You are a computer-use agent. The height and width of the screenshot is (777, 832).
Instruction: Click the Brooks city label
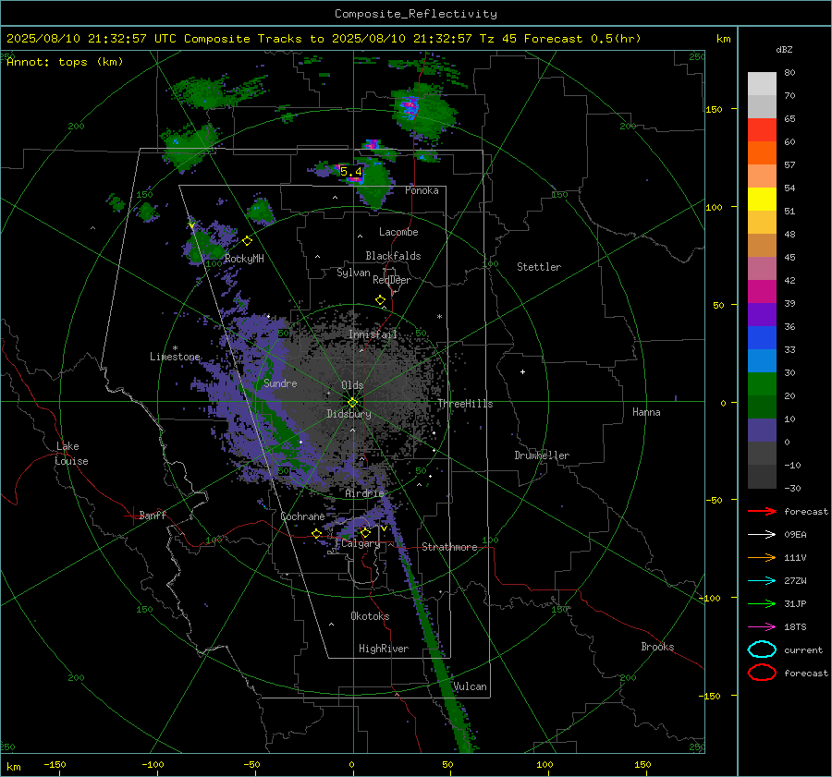click(657, 647)
